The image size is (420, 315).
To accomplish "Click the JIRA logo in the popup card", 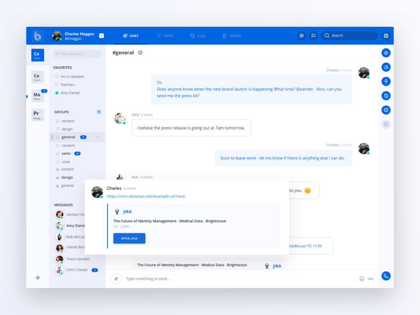I will (x=123, y=212).
